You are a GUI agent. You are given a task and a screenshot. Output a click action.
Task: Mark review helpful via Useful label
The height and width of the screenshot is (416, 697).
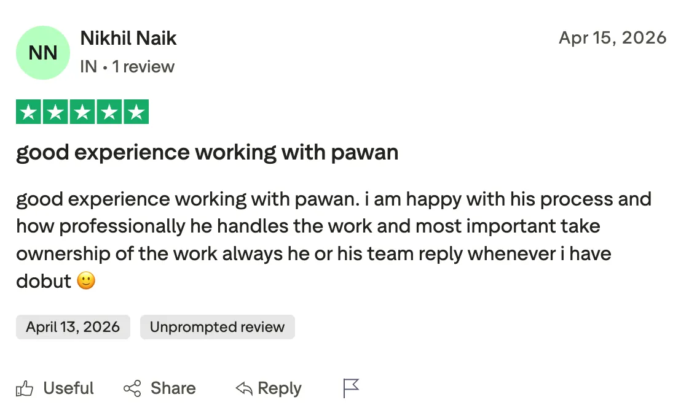click(68, 388)
